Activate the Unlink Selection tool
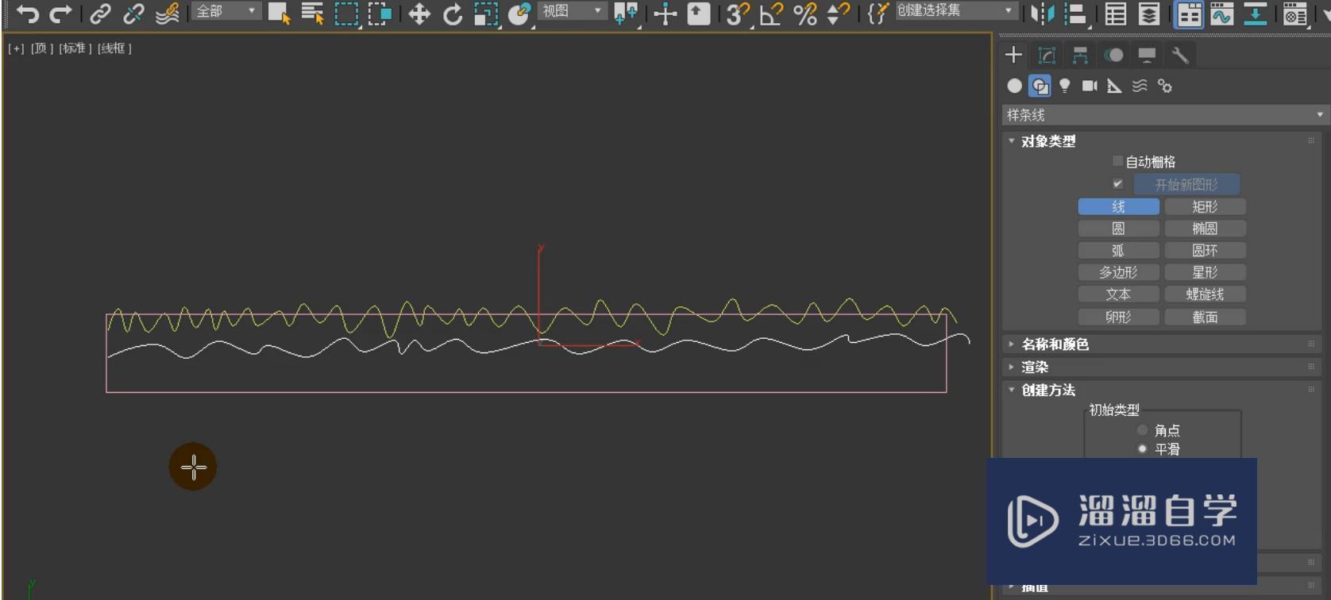The image size is (1331, 600). coord(133,13)
